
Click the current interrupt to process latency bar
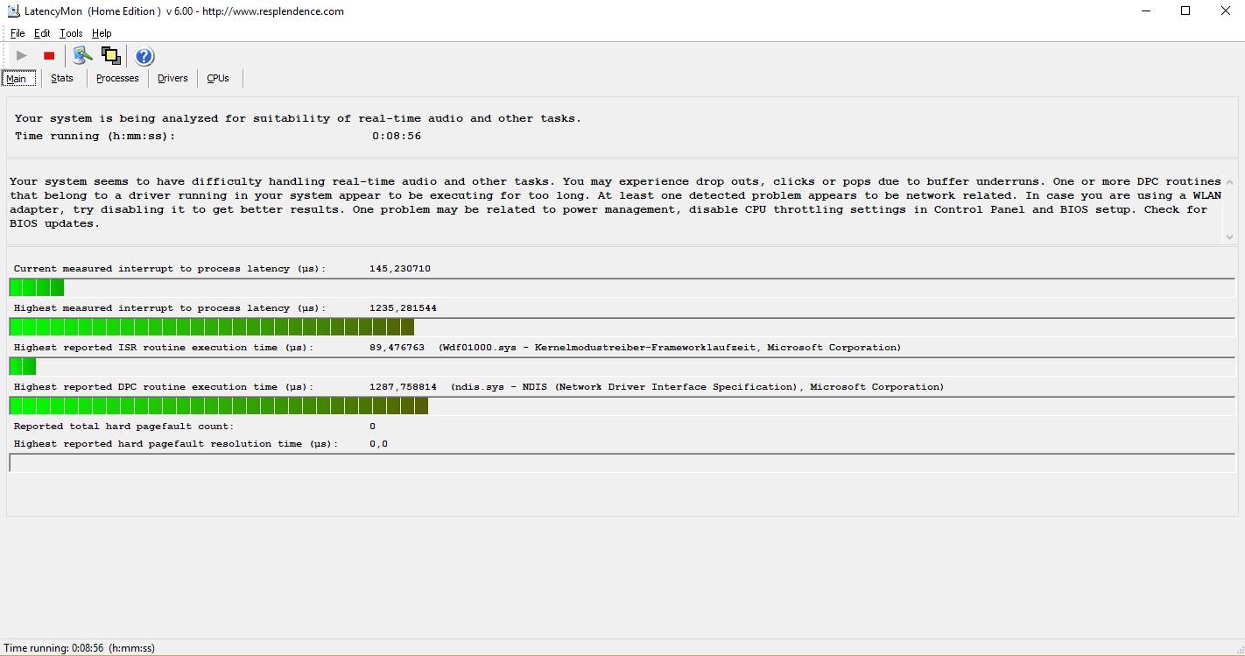(622, 287)
